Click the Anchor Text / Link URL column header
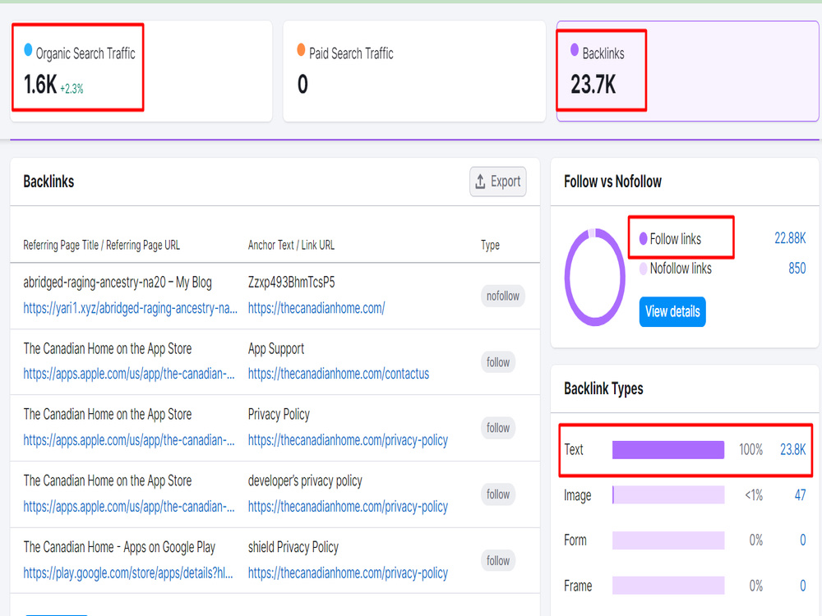 click(291, 245)
